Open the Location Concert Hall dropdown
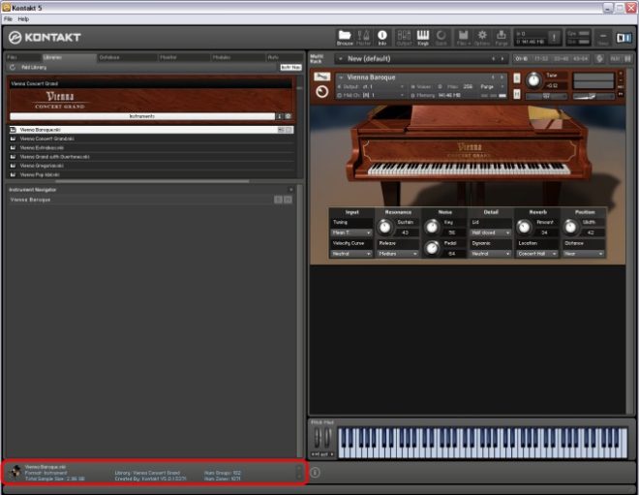639x495 pixels. (x=537, y=254)
